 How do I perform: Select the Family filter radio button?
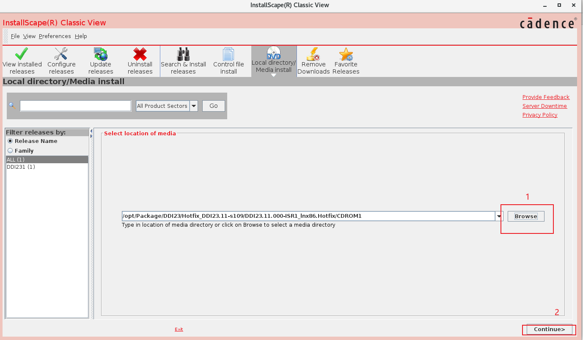[x=10, y=151]
